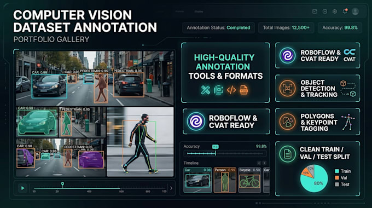372x208 pixels.
Task: Open the notification bell with red dot
Action: [x=345, y=11]
